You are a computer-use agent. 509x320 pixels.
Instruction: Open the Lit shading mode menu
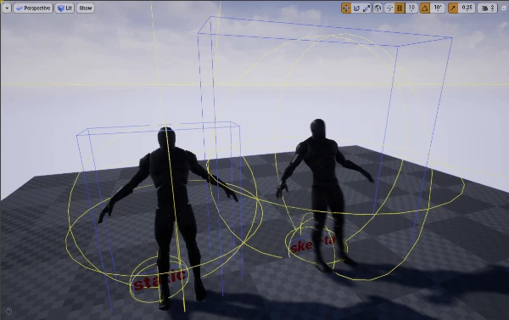(x=64, y=8)
